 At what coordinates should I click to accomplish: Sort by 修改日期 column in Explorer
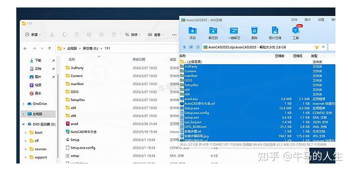click(x=139, y=60)
